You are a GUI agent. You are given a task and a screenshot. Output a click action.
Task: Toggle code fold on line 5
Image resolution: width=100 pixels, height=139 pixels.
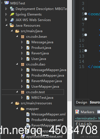(86, 14)
